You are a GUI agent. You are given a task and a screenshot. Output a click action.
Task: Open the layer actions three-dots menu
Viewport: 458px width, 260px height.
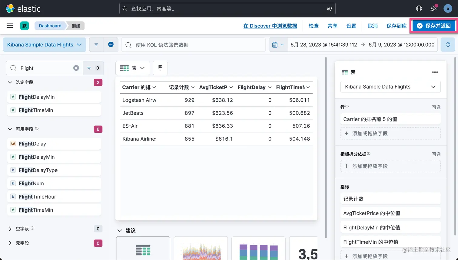tap(435, 72)
